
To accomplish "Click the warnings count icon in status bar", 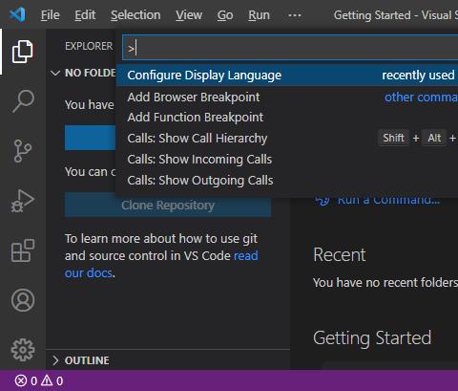I will click(x=47, y=380).
